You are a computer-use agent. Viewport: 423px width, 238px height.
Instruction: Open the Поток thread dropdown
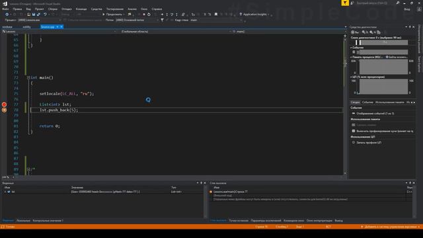(x=137, y=20)
